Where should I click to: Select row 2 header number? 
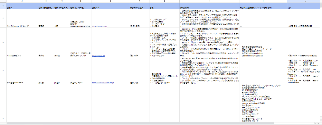pyautogui.click(x=3, y=18)
